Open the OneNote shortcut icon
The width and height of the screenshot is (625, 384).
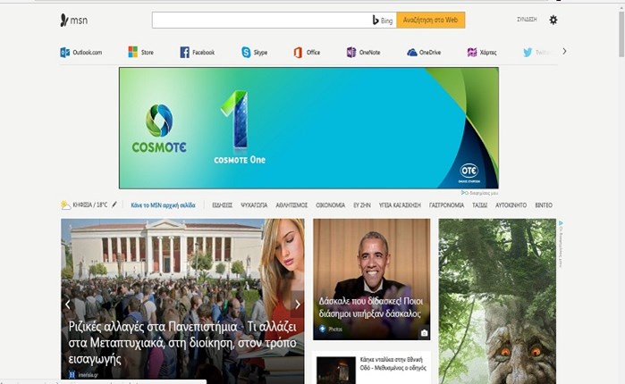pos(351,52)
